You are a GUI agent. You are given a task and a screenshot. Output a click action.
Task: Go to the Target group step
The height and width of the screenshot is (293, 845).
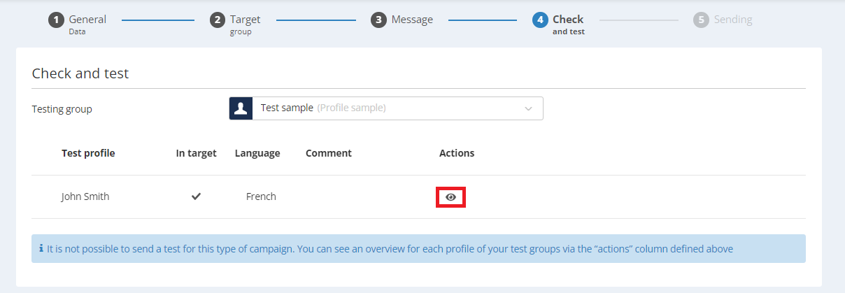pyautogui.click(x=246, y=24)
